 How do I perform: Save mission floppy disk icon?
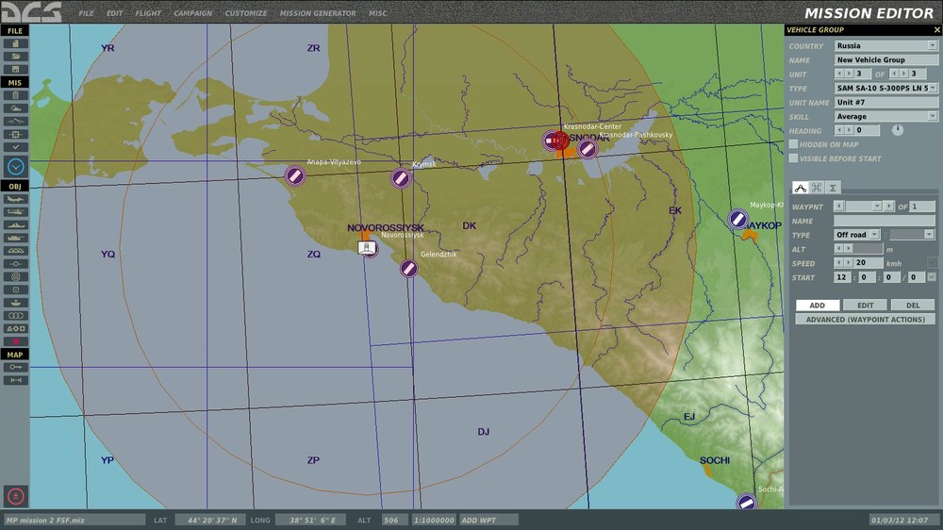[16, 69]
